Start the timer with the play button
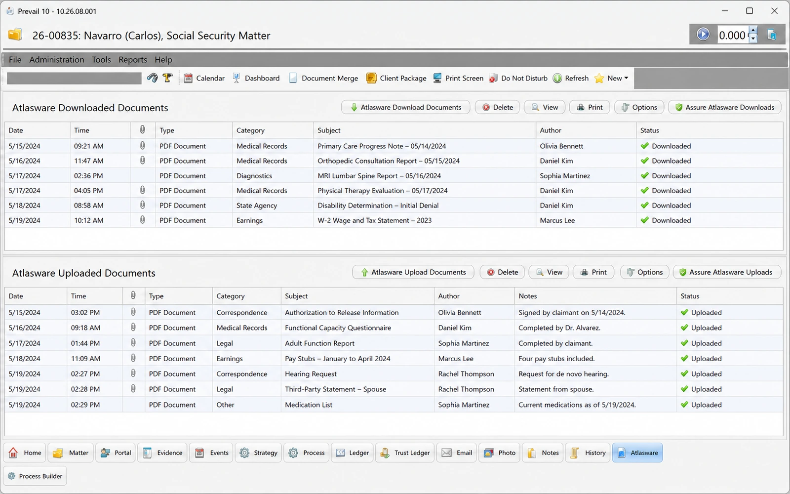The height and width of the screenshot is (494, 790). (703, 35)
